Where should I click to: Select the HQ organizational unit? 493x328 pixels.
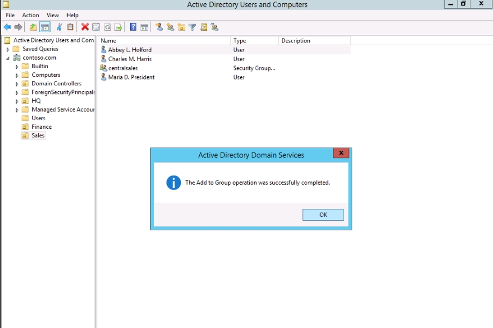pyautogui.click(x=36, y=101)
